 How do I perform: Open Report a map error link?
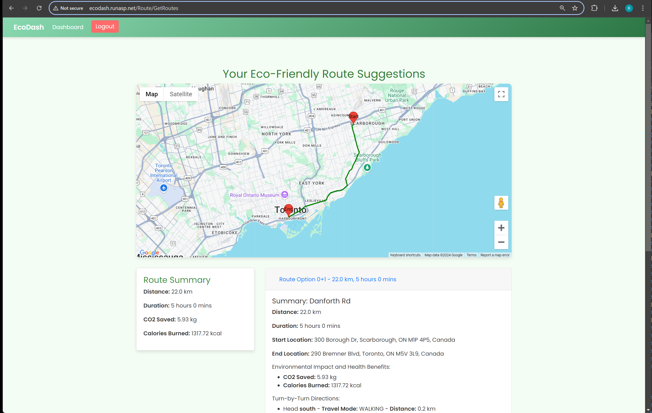(x=495, y=255)
